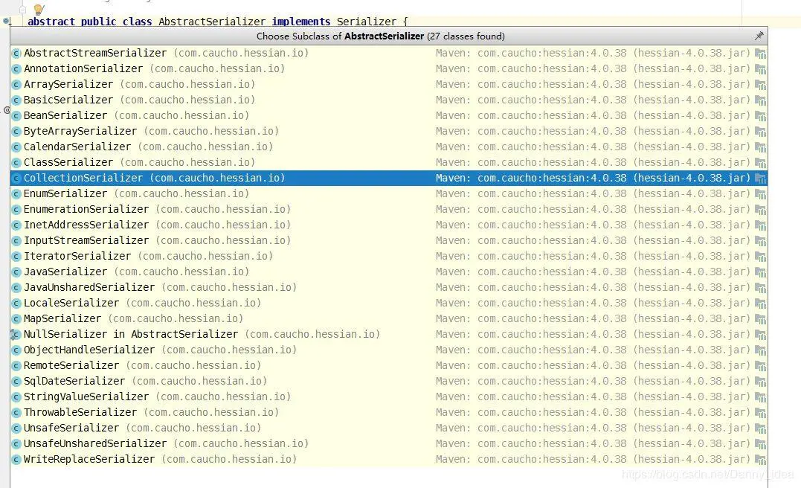Click AbstractSerializer class name in code
This screenshot has width=801, height=488.
tap(212, 22)
